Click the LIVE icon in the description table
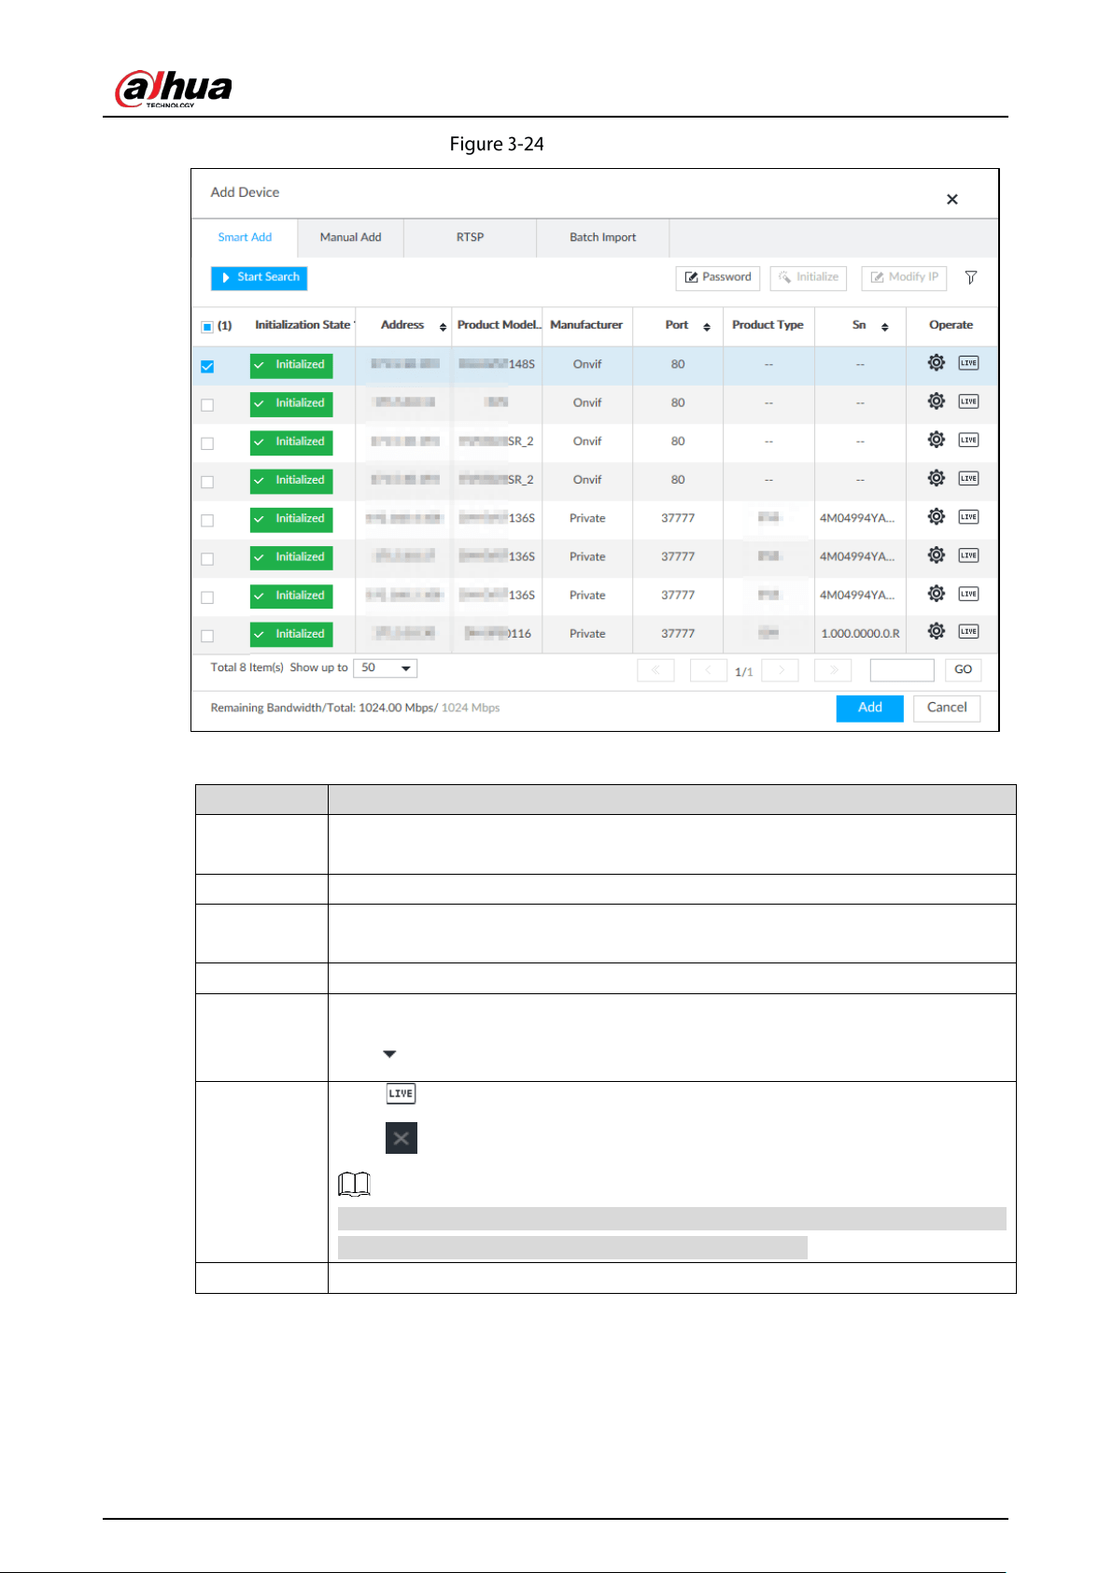Screen dimensions: 1113x1573 tap(401, 1093)
